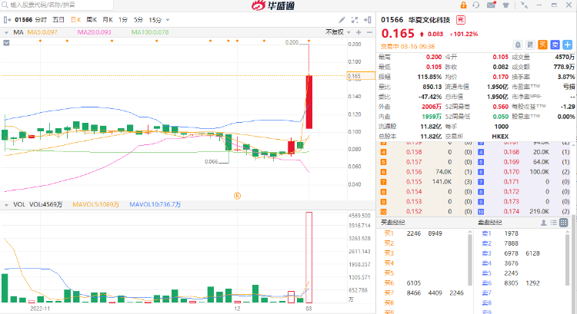
Task: Open the 不复权 adjustment dropdown
Action: 338,32
